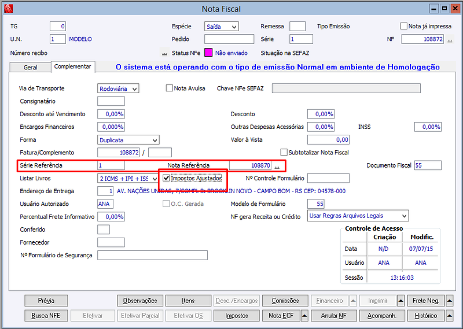Open Observações

pyautogui.click(x=140, y=301)
